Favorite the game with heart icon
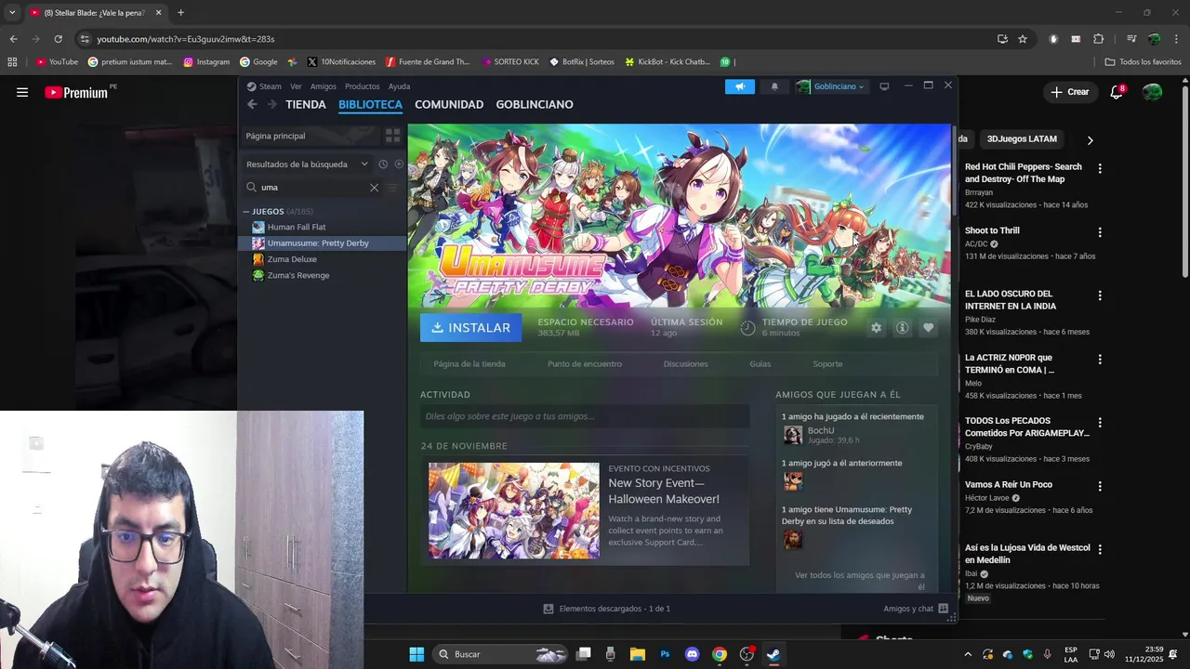 click(x=928, y=328)
